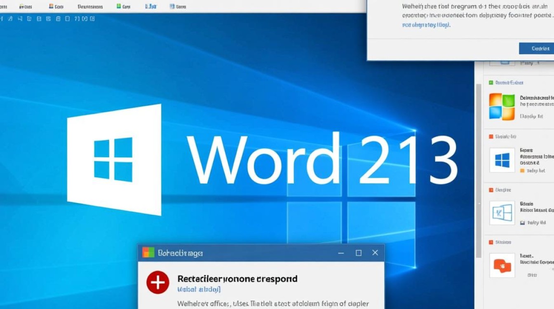Click rightmost icon in small toolbar row
The width and height of the screenshot is (554, 309).
92,19
